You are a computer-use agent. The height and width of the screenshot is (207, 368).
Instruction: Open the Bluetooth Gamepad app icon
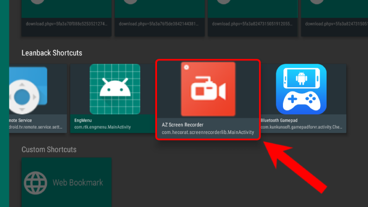tap(301, 89)
